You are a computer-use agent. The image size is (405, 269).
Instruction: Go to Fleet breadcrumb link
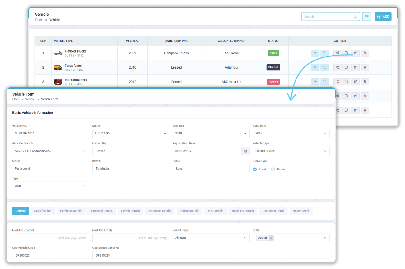[38, 20]
